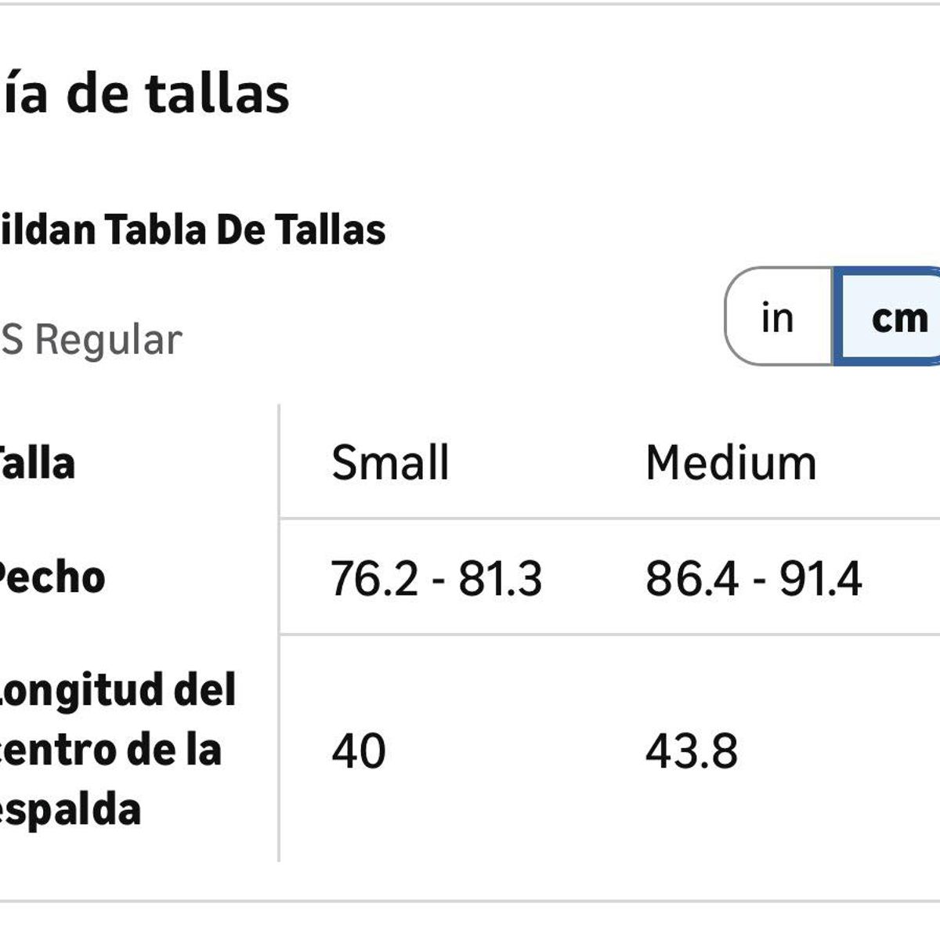Click the 40 back length value
This screenshot has width=940, height=940.
[359, 750]
